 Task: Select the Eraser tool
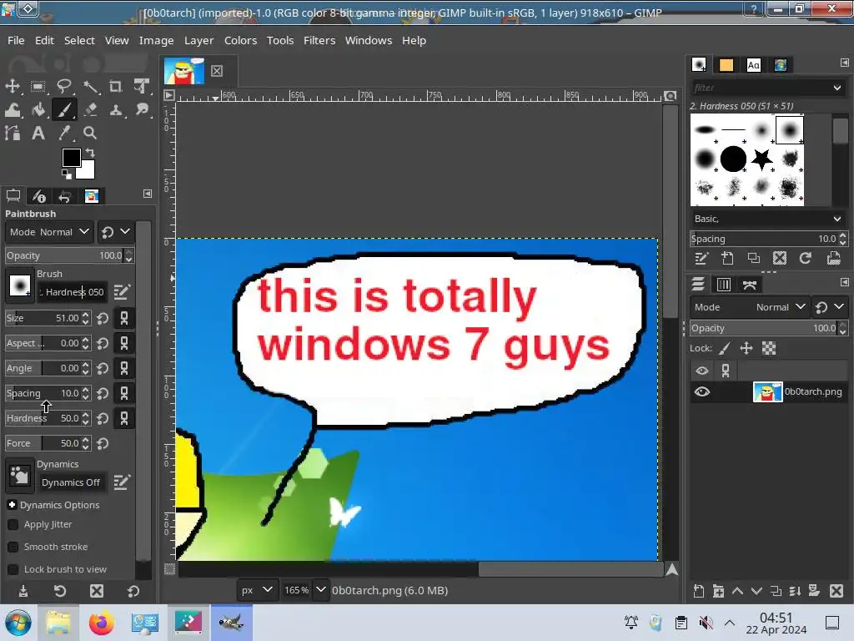[90, 109]
